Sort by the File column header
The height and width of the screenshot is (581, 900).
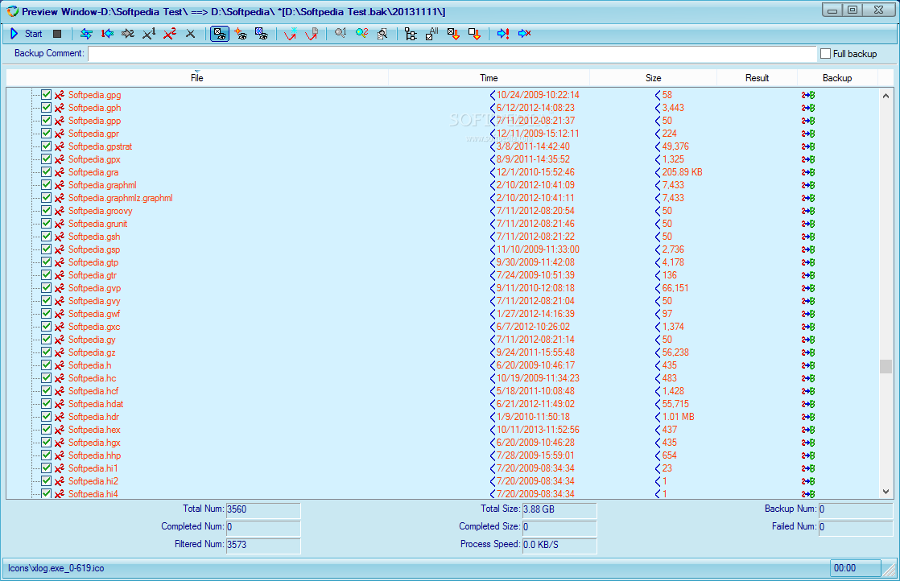pyautogui.click(x=197, y=78)
